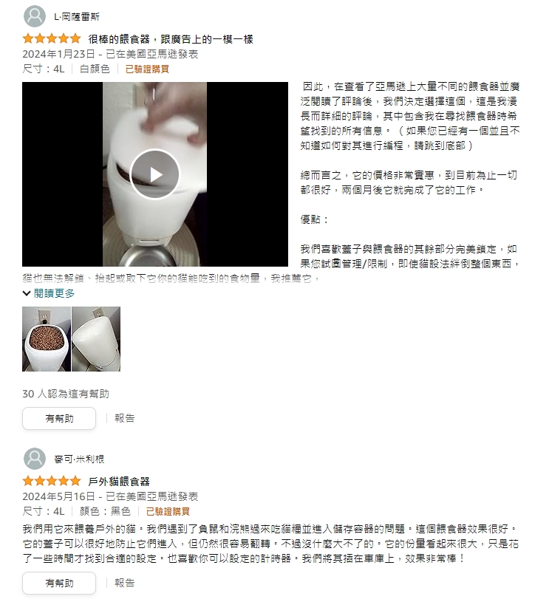Open review title 戶外貓餵食器
The width and height of the screenshot is (549, 602).
119,482
